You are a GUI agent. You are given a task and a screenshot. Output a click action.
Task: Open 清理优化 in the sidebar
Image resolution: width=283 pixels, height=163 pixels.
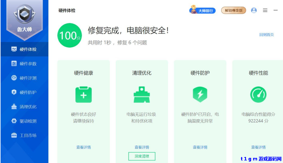pos(24,107)
